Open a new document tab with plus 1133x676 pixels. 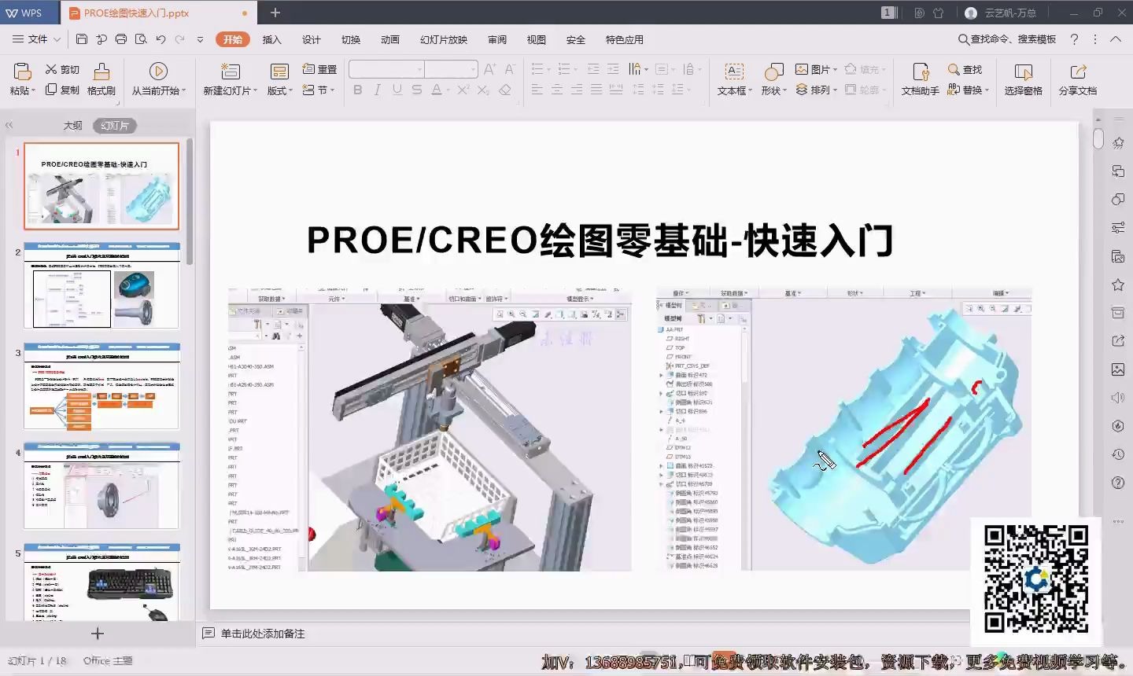click(x=275, y=13)
